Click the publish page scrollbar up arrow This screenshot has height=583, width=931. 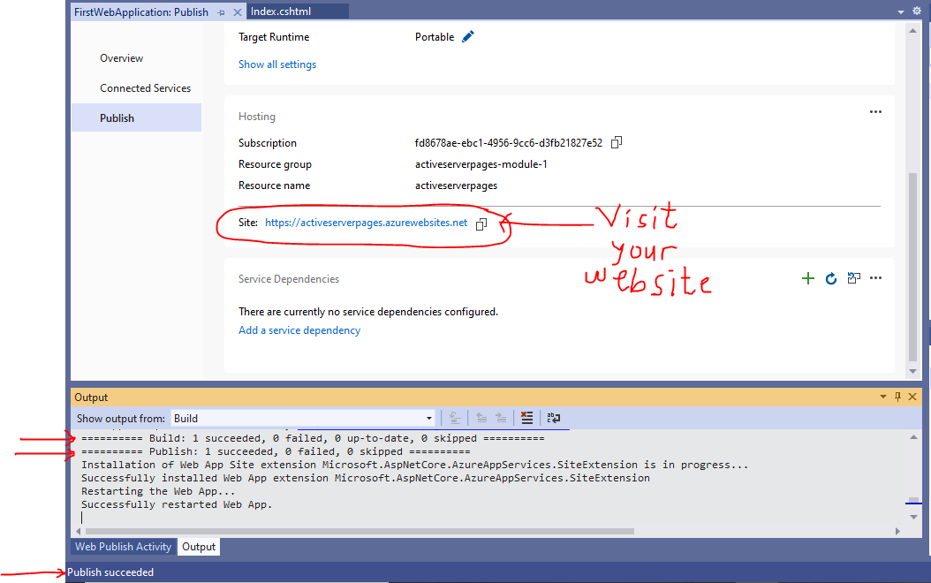click(912, 30)
